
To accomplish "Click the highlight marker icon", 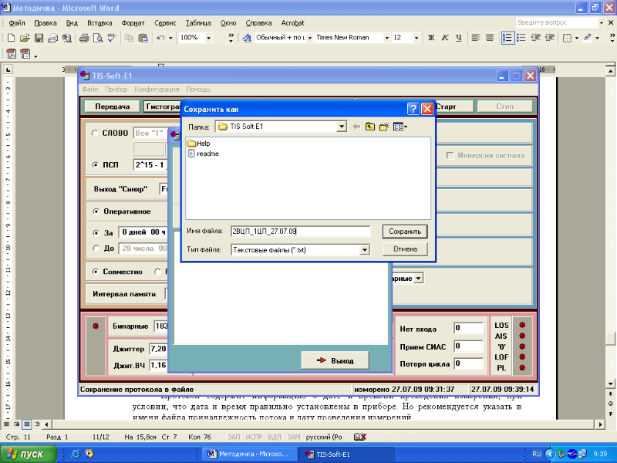I will coord(588,38).
